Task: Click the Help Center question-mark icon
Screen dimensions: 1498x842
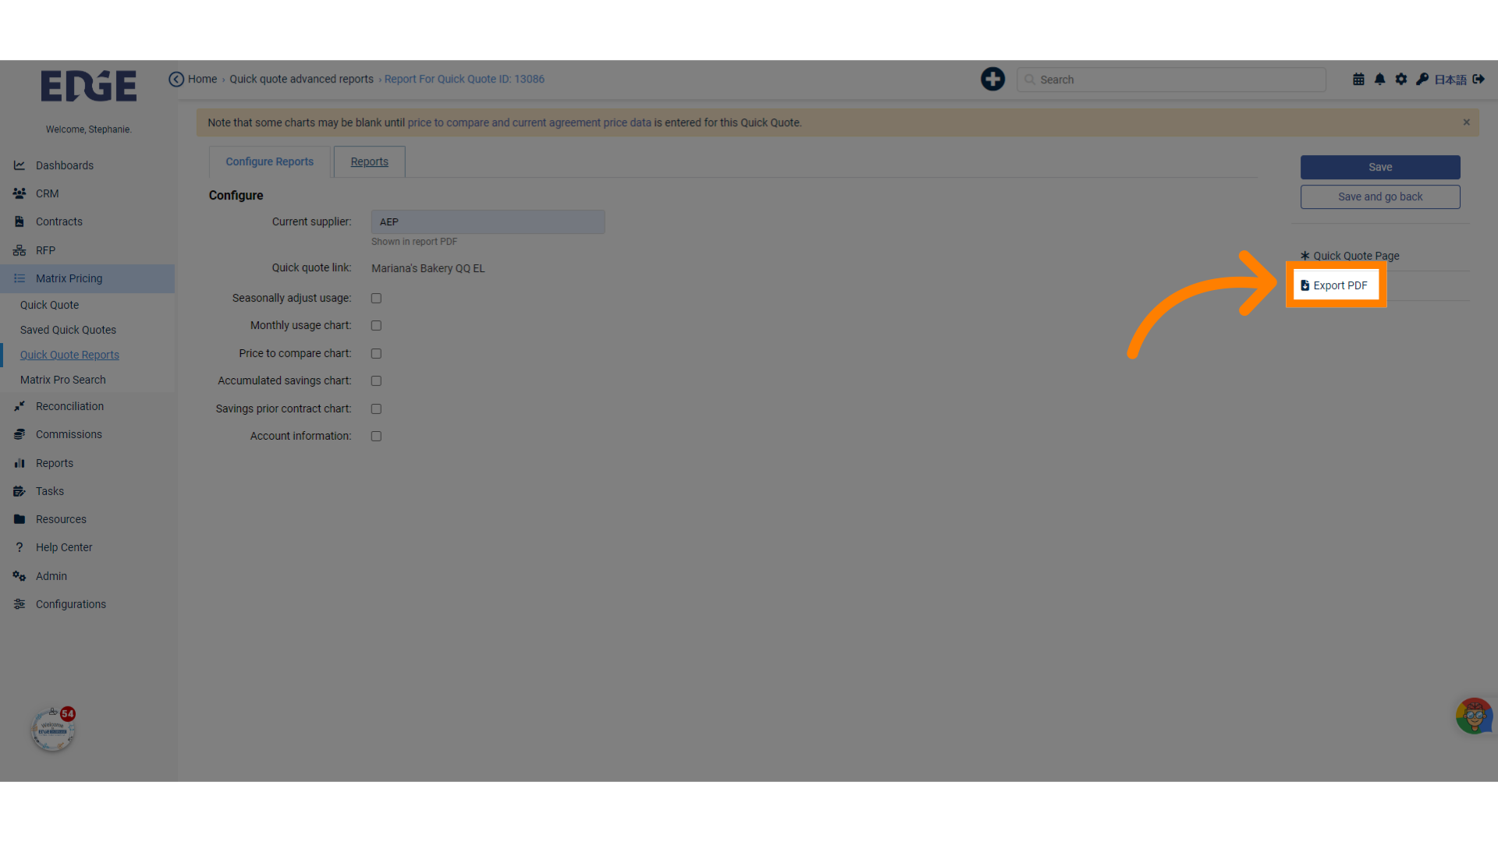Action: click(x=20, y=547)
